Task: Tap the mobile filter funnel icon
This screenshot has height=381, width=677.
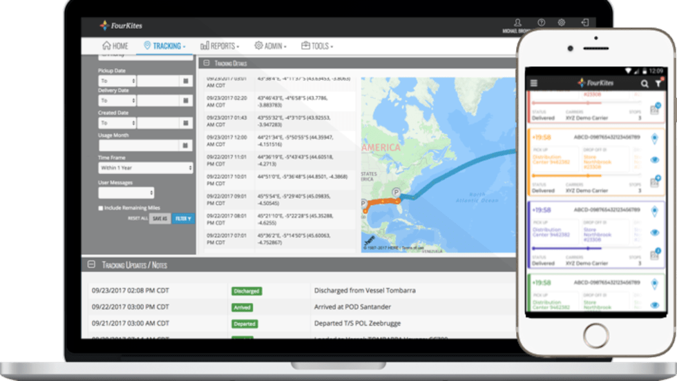Action: click(x=658, y=84)
